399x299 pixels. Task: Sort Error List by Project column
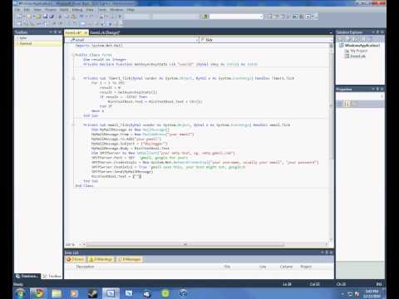tap(306, 267)
